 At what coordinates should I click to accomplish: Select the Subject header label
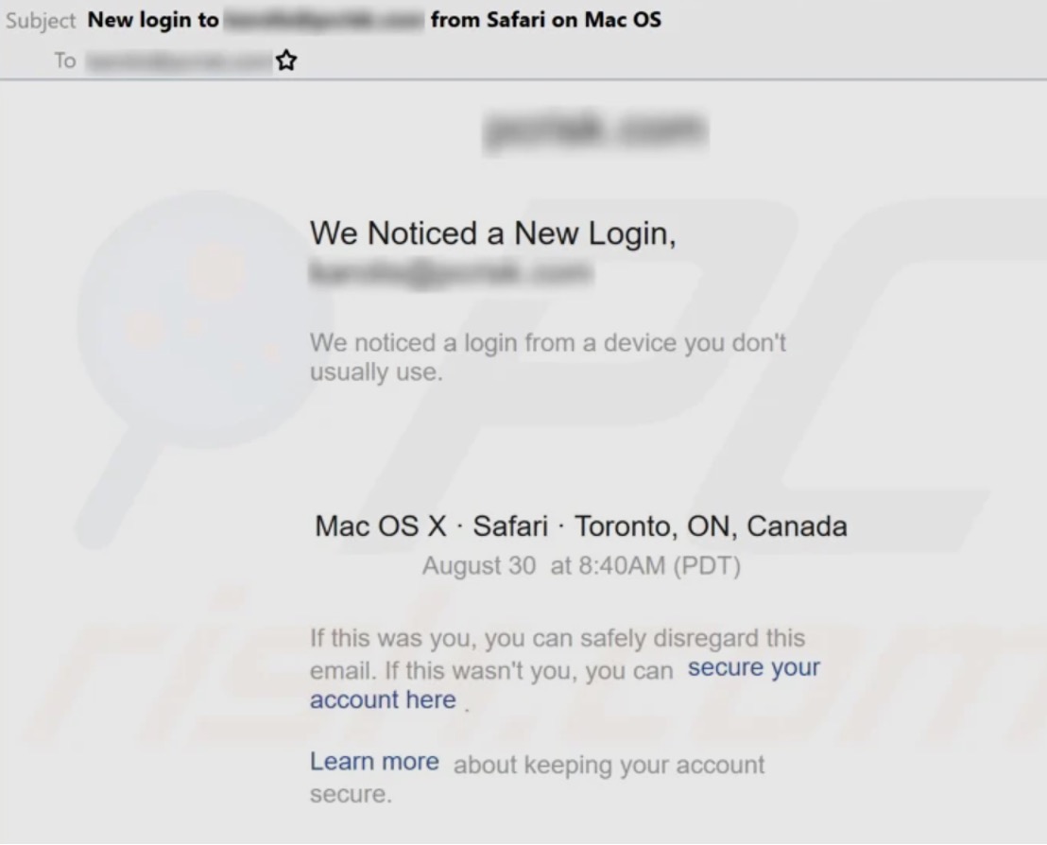pos(41,20)
